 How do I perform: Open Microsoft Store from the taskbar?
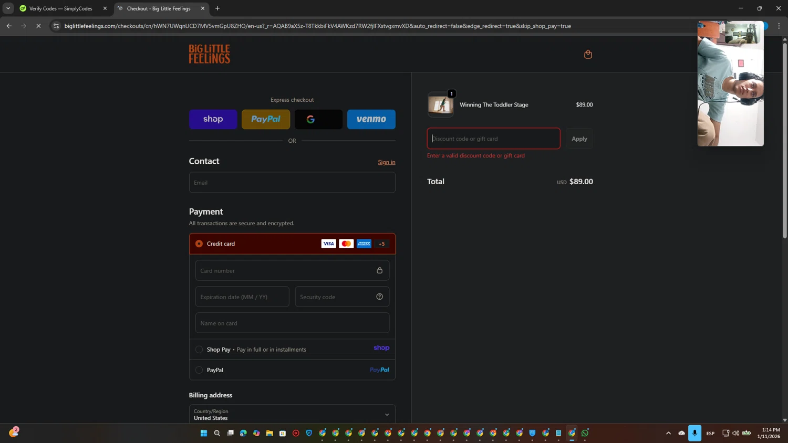click(x=283, y=433)
